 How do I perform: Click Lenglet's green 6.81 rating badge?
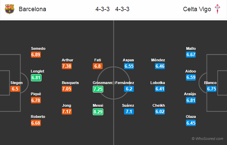pyautogui.click(x=36, y=78)
